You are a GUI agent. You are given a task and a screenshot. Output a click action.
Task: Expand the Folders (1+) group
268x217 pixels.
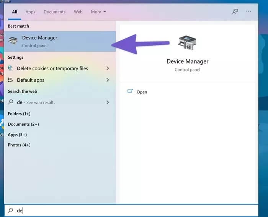coord(19,113)
